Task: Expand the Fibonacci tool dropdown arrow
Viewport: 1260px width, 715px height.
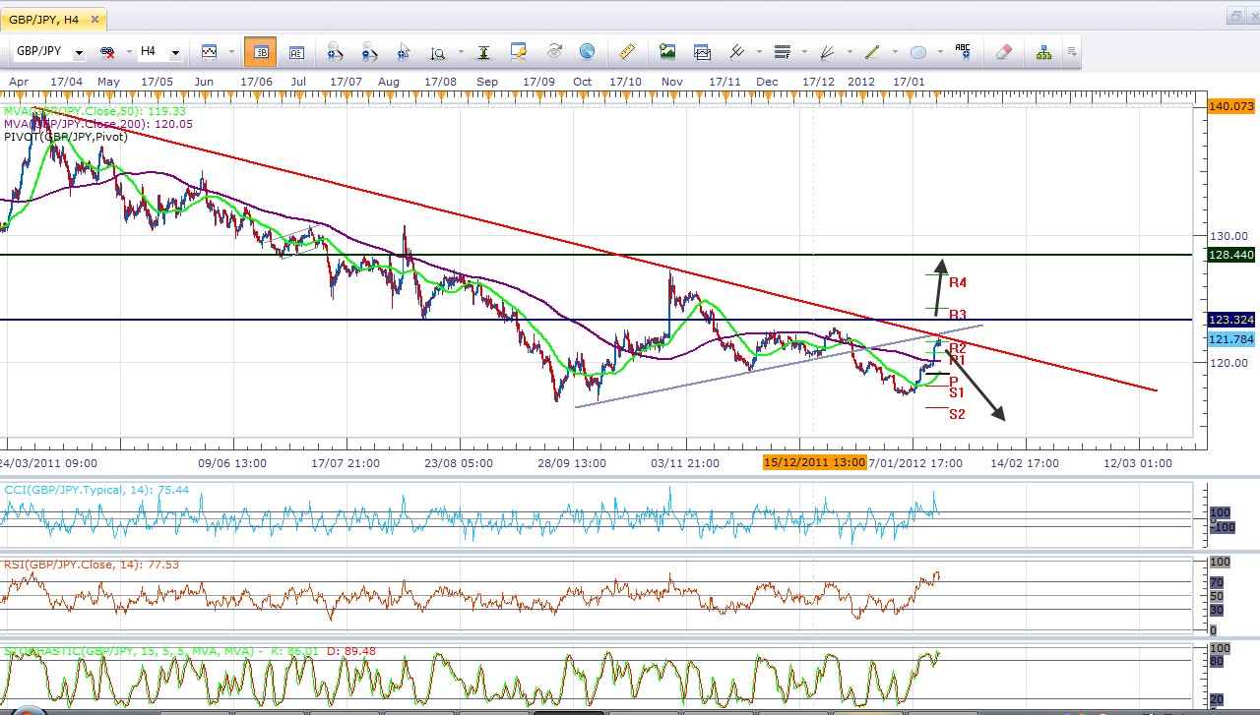Action: (x=803, y=52)
